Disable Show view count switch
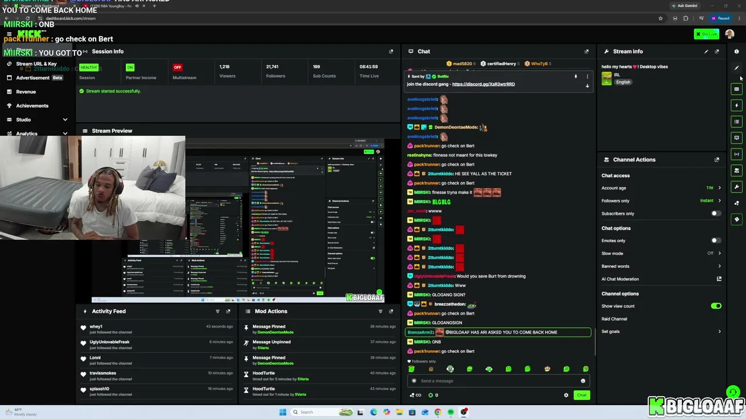 (x=716, y=306)
